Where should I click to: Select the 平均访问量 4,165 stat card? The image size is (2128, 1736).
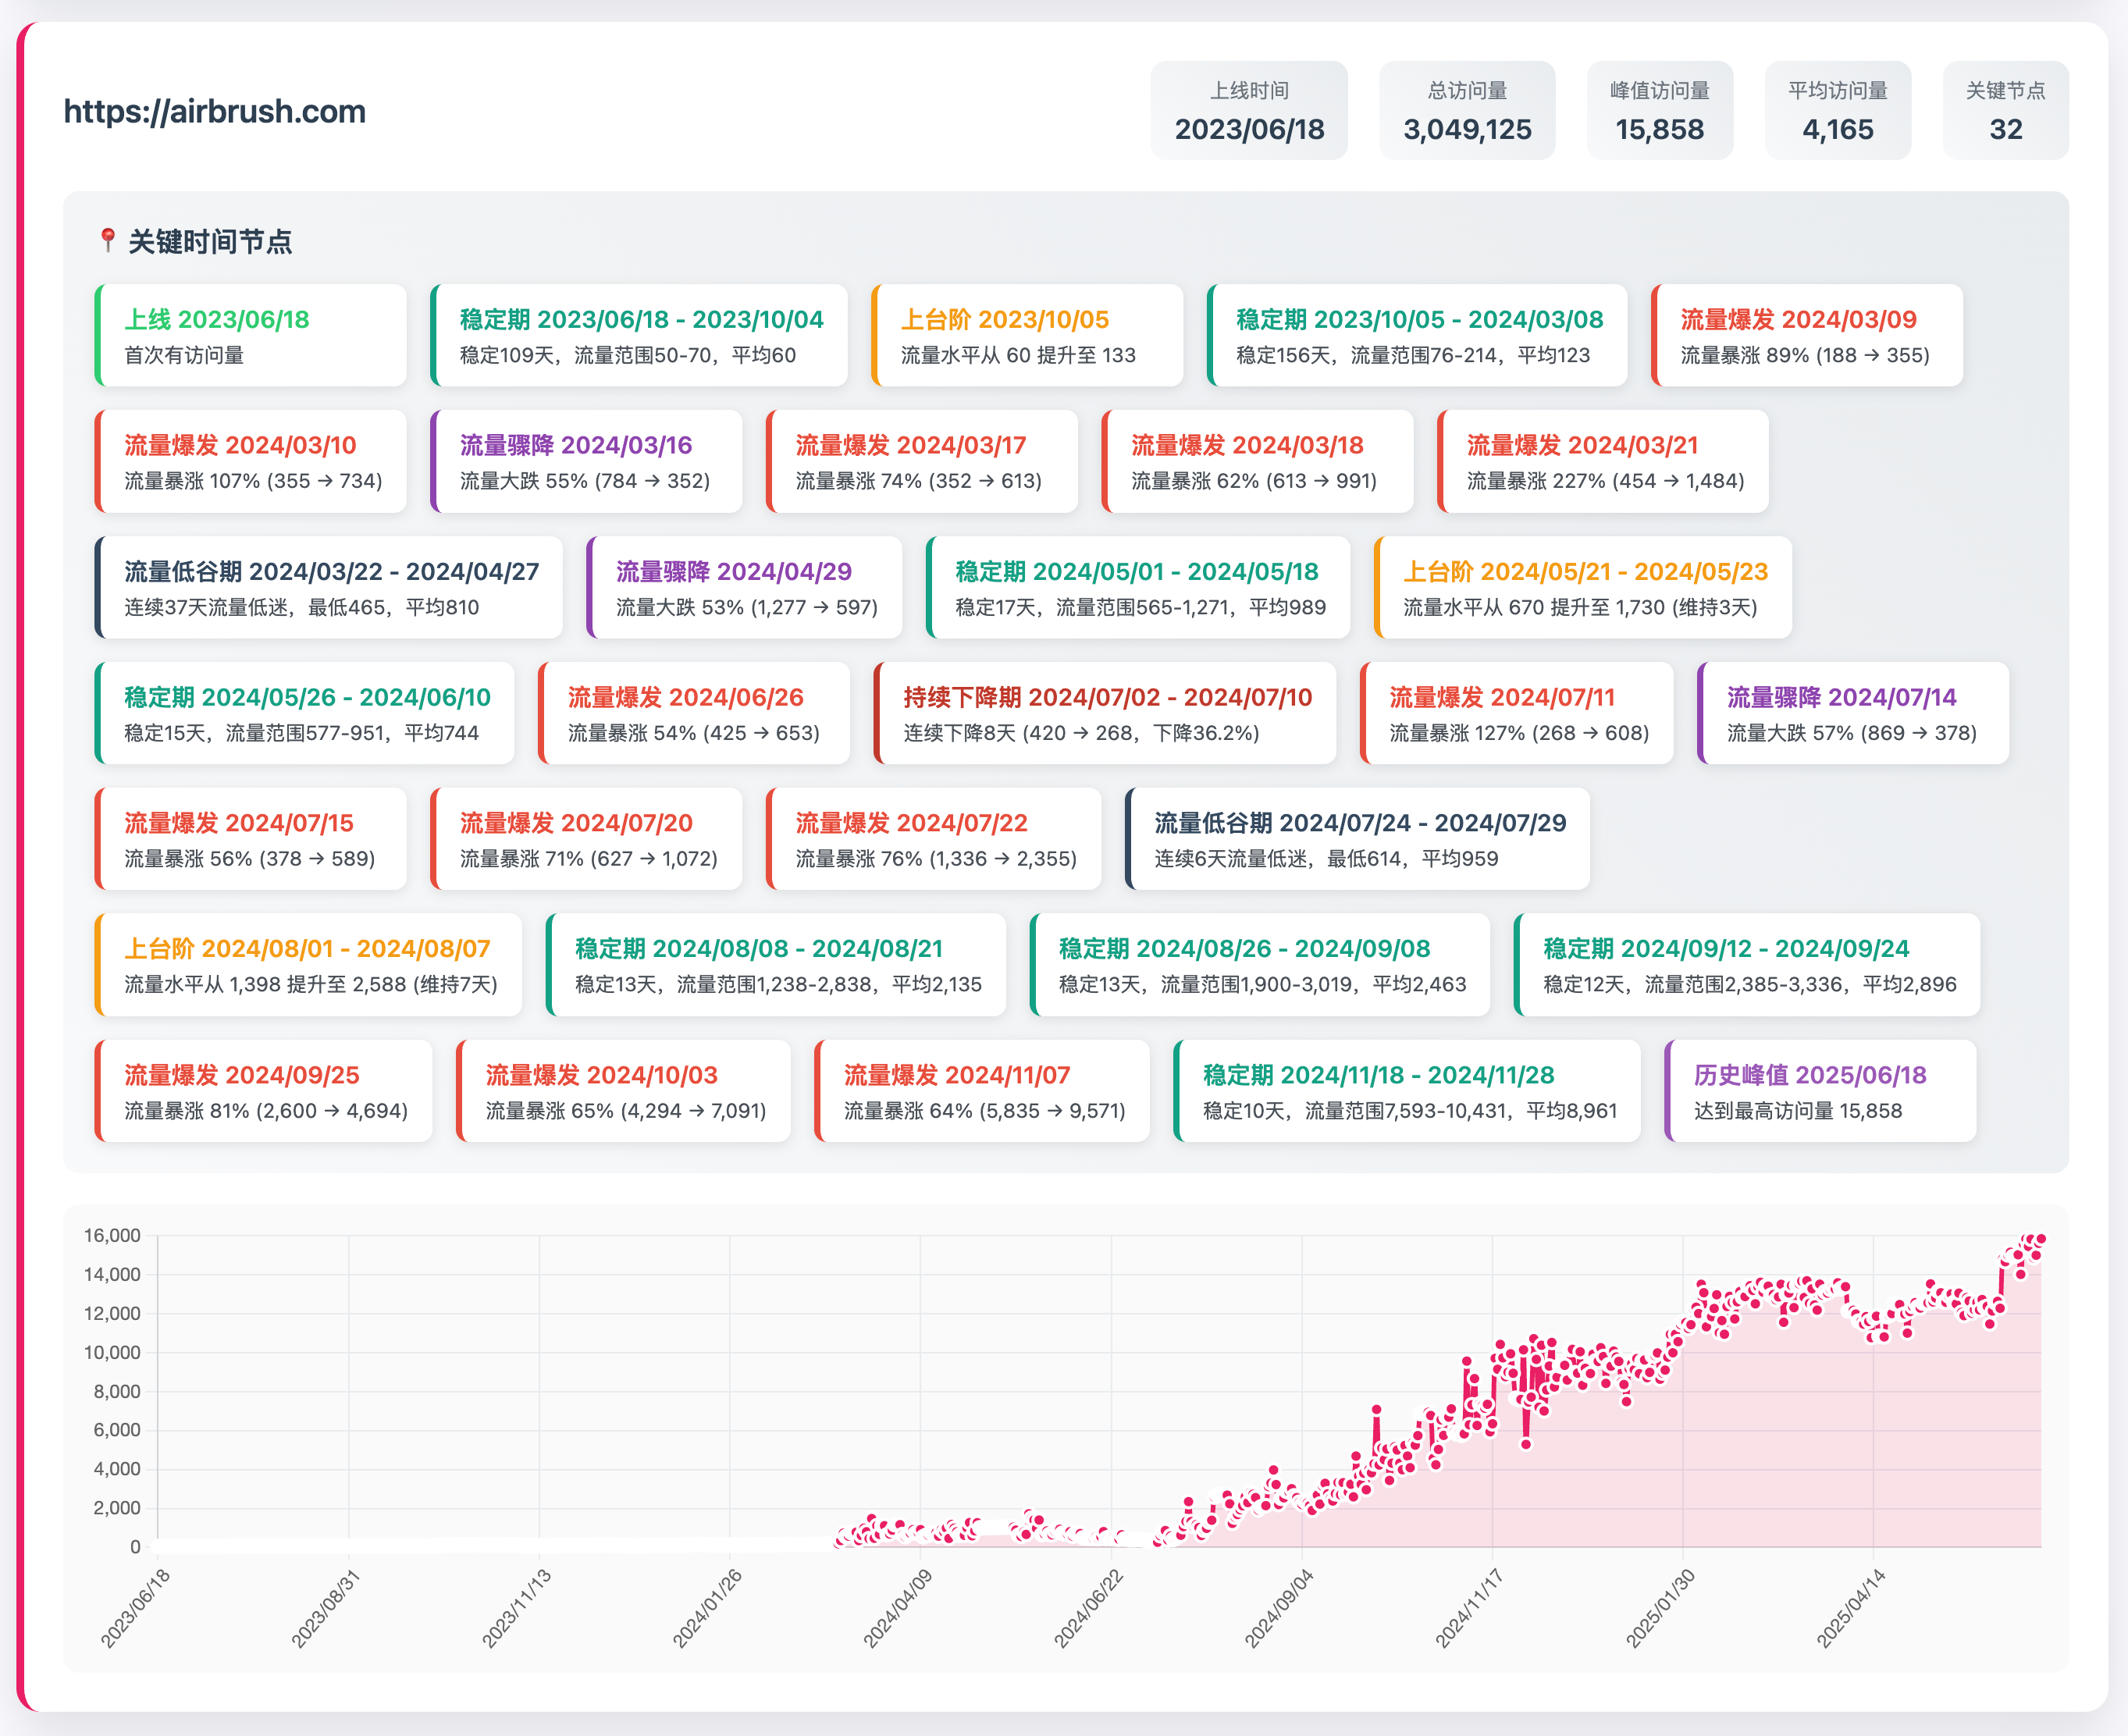coord(1838,110)
